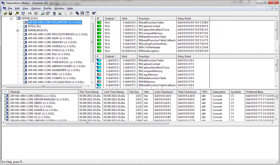Screen dimensions: 280x165
Task: Sort by Preferred Base column header
Action: point(260,92)
